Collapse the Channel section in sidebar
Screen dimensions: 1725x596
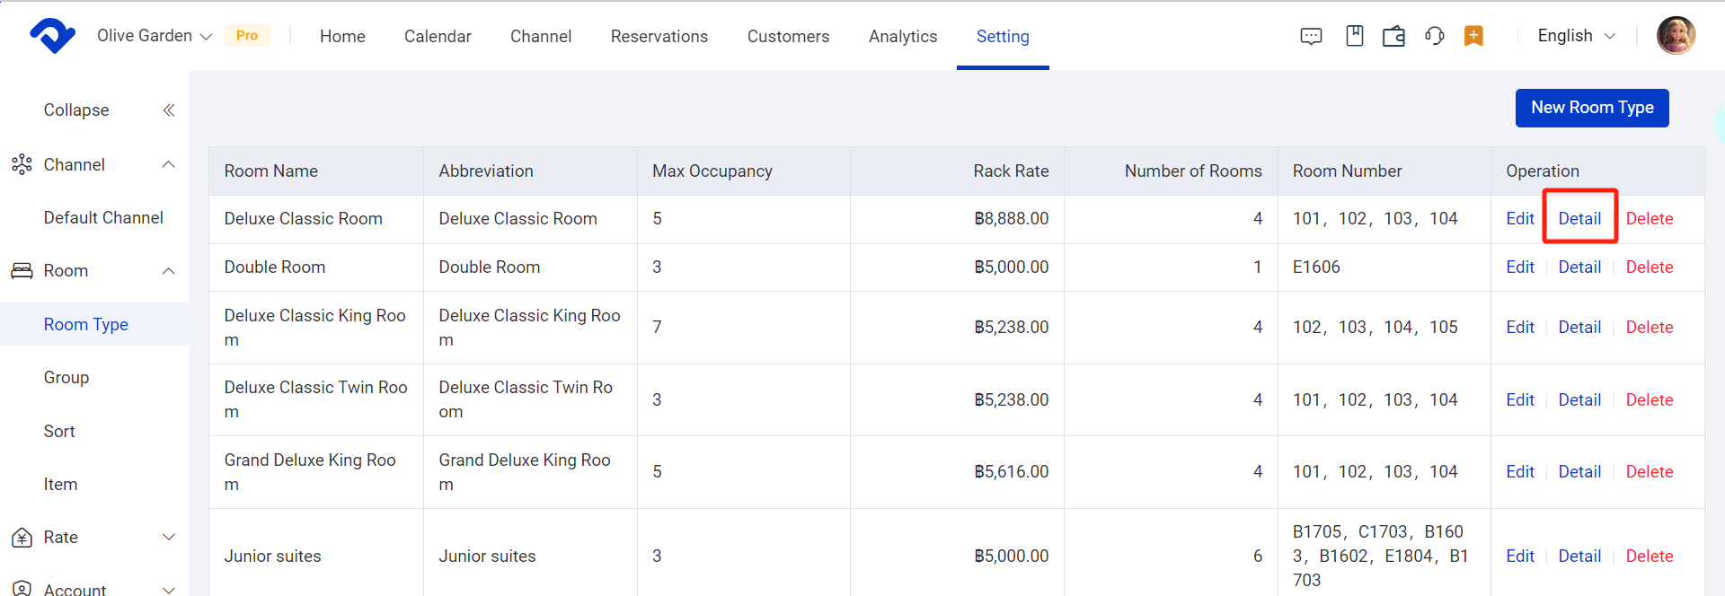168,164
